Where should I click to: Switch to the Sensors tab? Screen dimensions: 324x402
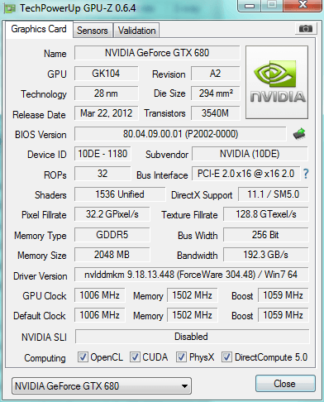(93, 31)
